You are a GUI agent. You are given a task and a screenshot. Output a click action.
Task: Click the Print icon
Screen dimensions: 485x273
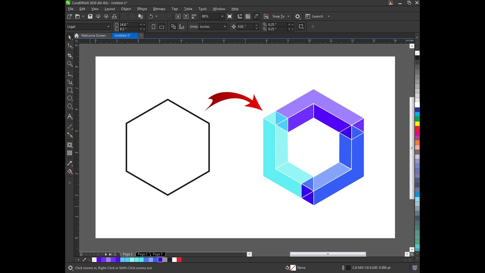pos(114,16)
